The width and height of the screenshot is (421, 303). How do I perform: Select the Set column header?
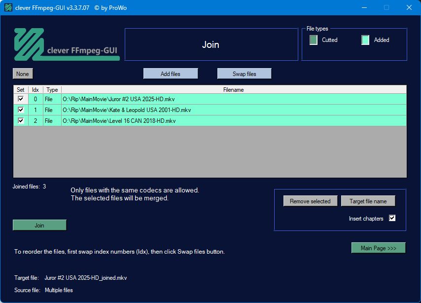click(21, 89)
